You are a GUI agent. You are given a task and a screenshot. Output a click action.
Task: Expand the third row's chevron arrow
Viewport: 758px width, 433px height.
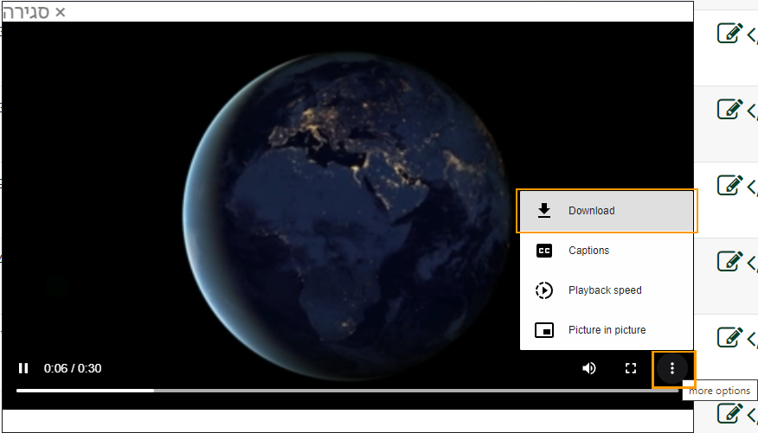752,186
